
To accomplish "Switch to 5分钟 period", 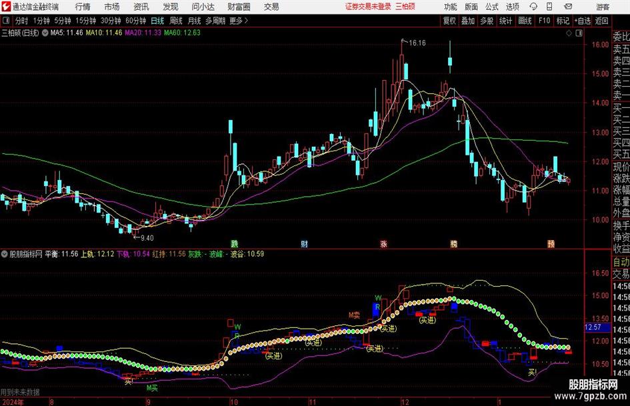I will point(63,21).
